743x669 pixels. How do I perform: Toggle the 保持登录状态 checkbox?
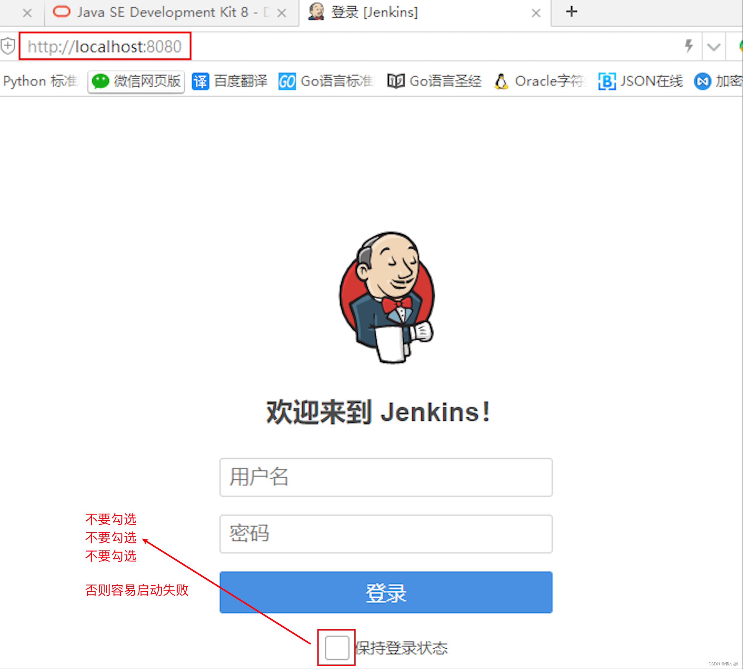click(x=337, y=648)
